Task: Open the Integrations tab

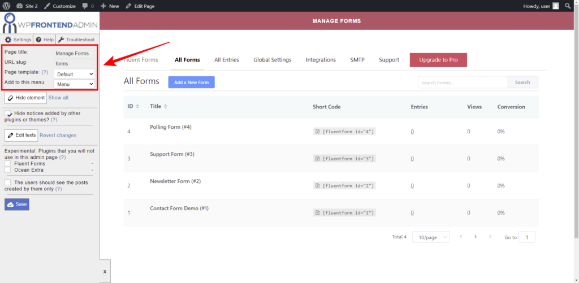Action: coord(321,60)
